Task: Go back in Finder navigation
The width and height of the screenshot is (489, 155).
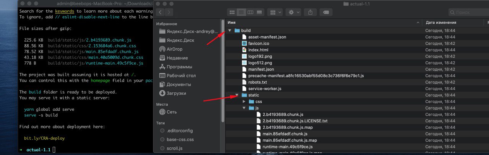Action: tap(160, 12)
